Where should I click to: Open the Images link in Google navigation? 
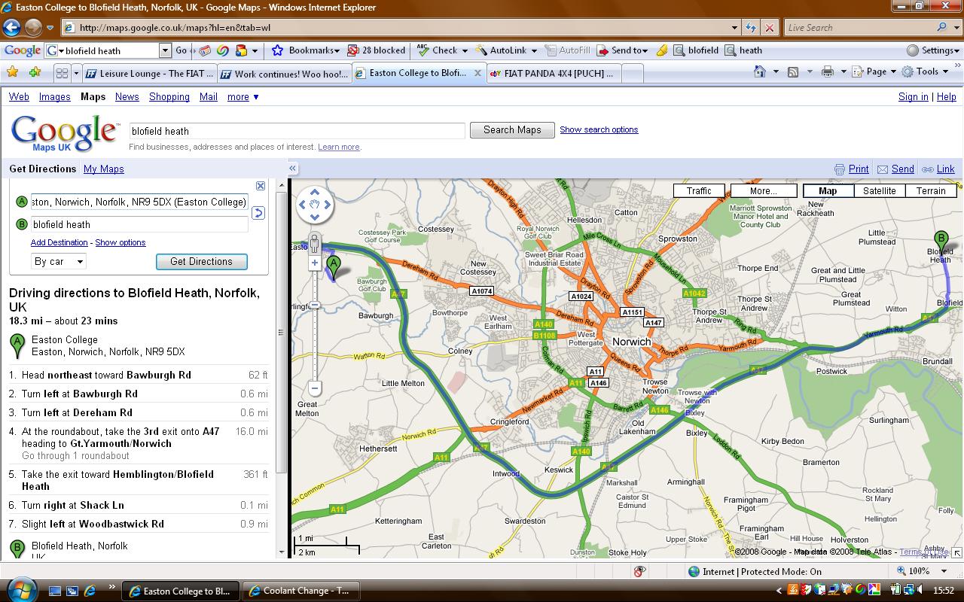[x=55, y=96]
